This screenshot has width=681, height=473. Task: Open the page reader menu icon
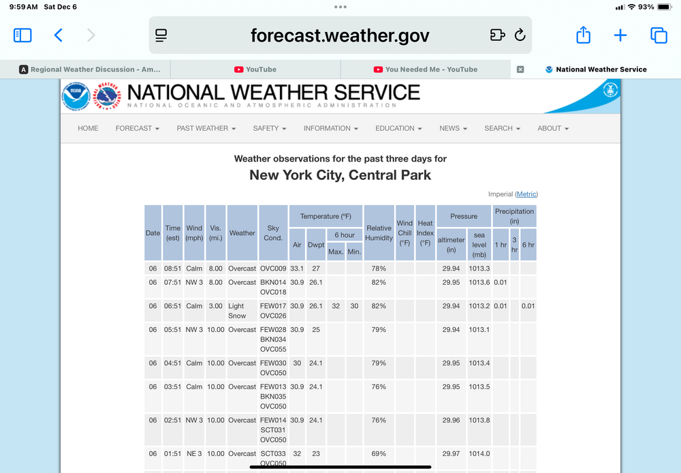tap(161, 35)
